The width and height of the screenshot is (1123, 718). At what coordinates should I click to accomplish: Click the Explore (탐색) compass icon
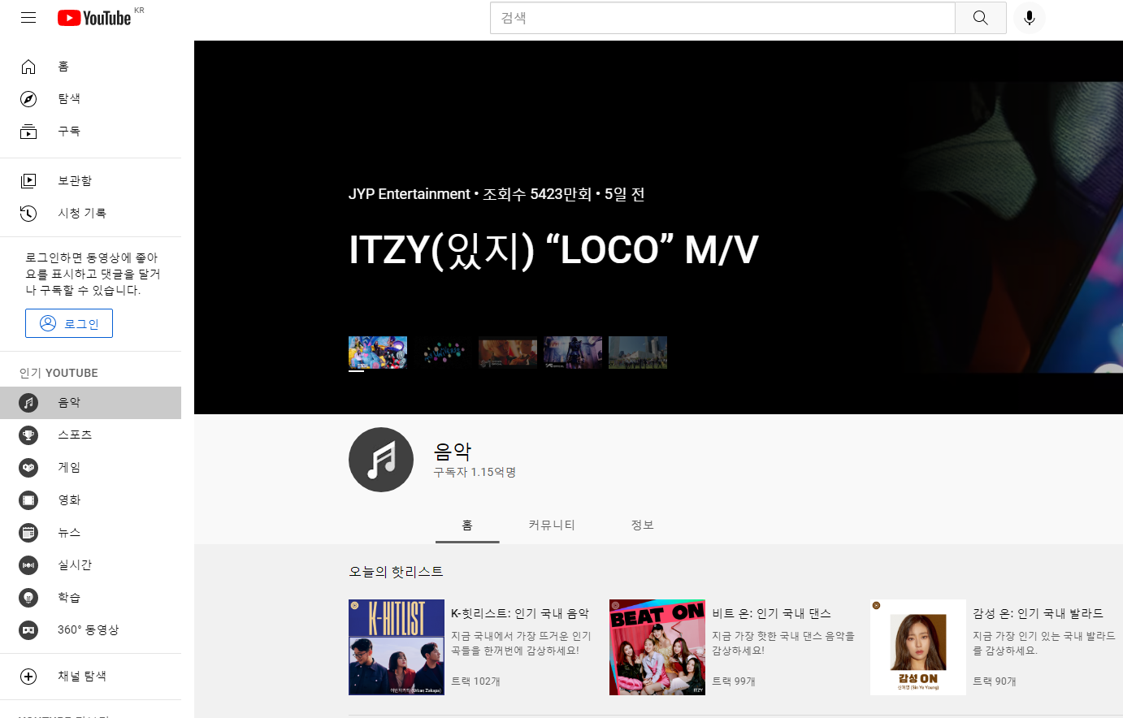[x=28, y=99]
